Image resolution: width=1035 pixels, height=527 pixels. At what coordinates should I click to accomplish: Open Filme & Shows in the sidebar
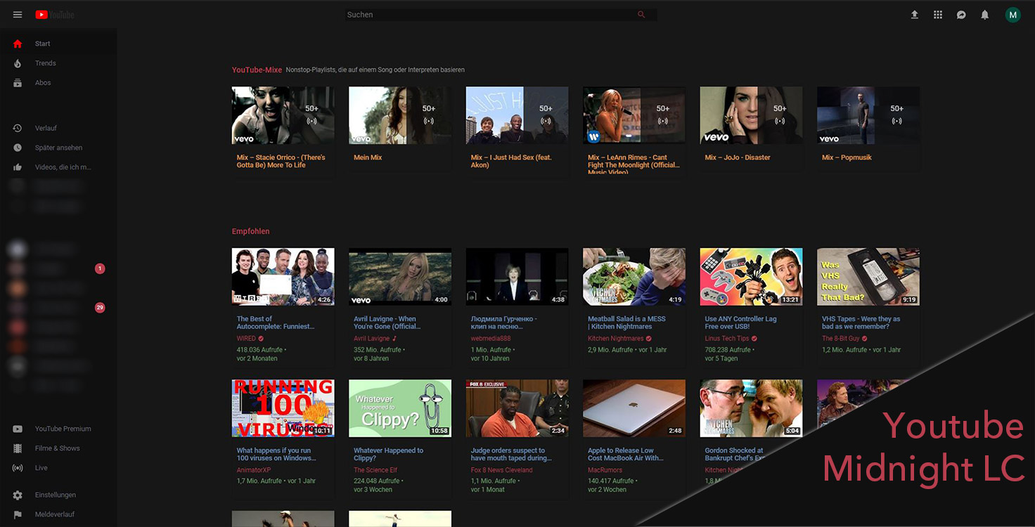point(58,448)
